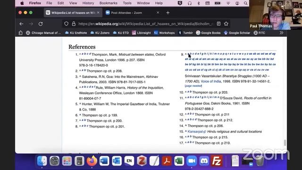Open FileZilla from the dock
Screen dimensions: 302x170
(x=217, y=161)
